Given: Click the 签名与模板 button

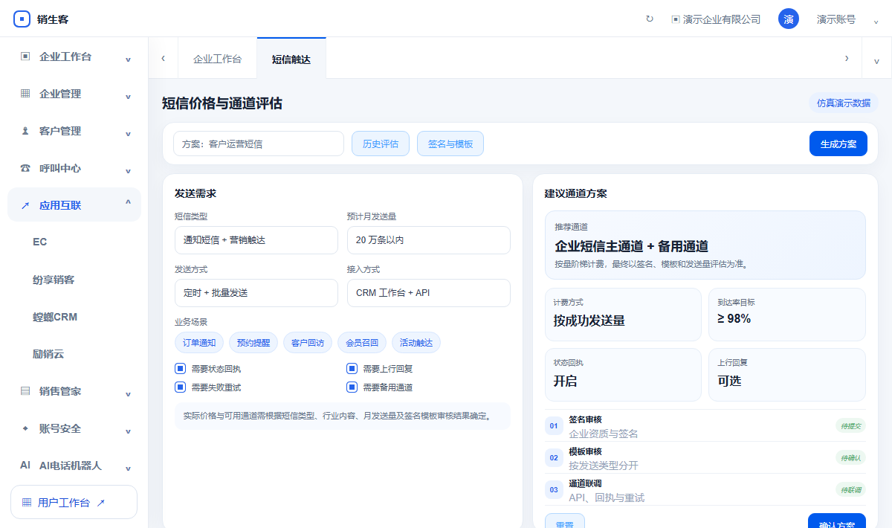Looking at the screenshot, I should coord(450,144).
